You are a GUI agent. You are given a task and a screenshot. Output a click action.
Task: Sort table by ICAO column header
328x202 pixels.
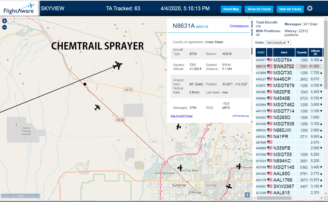[x=261, y=52]
